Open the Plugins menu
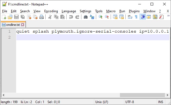This screenshot has height=105, width=171. [134, 11]
